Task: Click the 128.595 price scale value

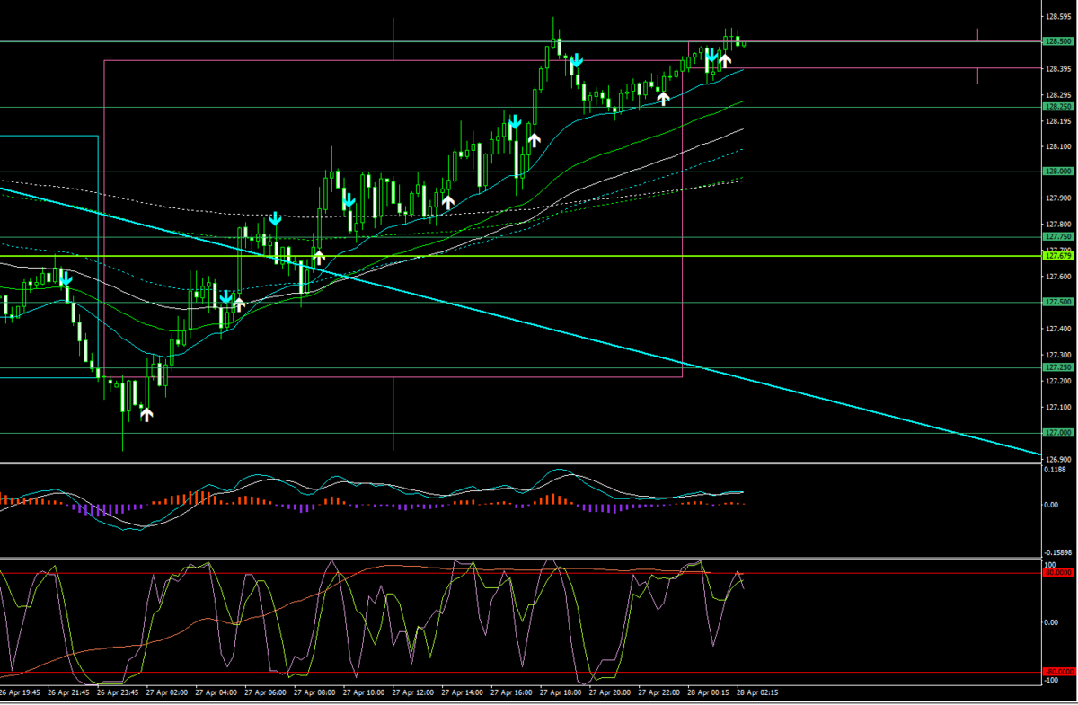Action: 1058,16
